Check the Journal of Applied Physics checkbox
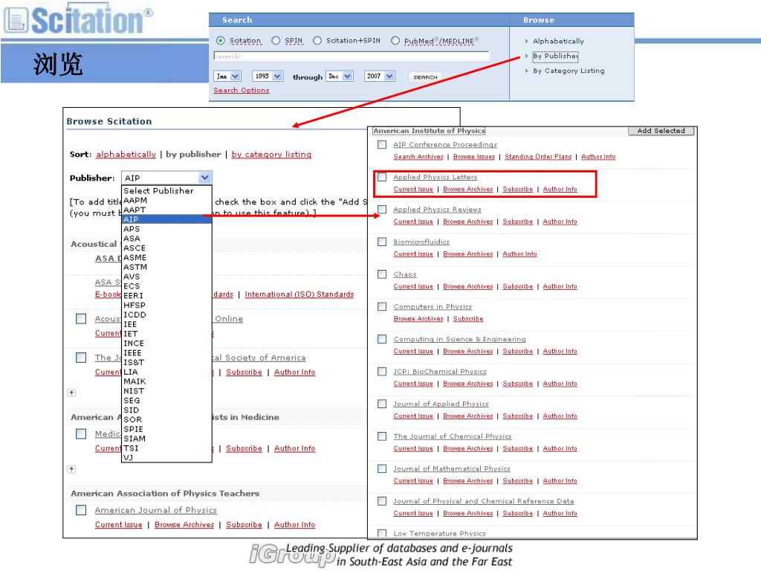 tap(382, 404)
